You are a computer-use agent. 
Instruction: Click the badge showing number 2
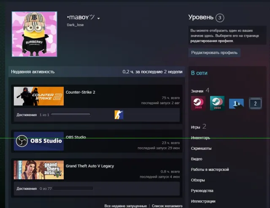click(255, 103)
